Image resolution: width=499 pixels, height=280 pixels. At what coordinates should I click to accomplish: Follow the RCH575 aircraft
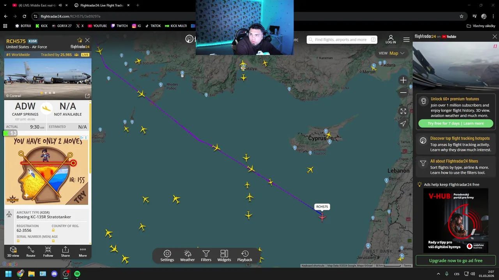48,252
